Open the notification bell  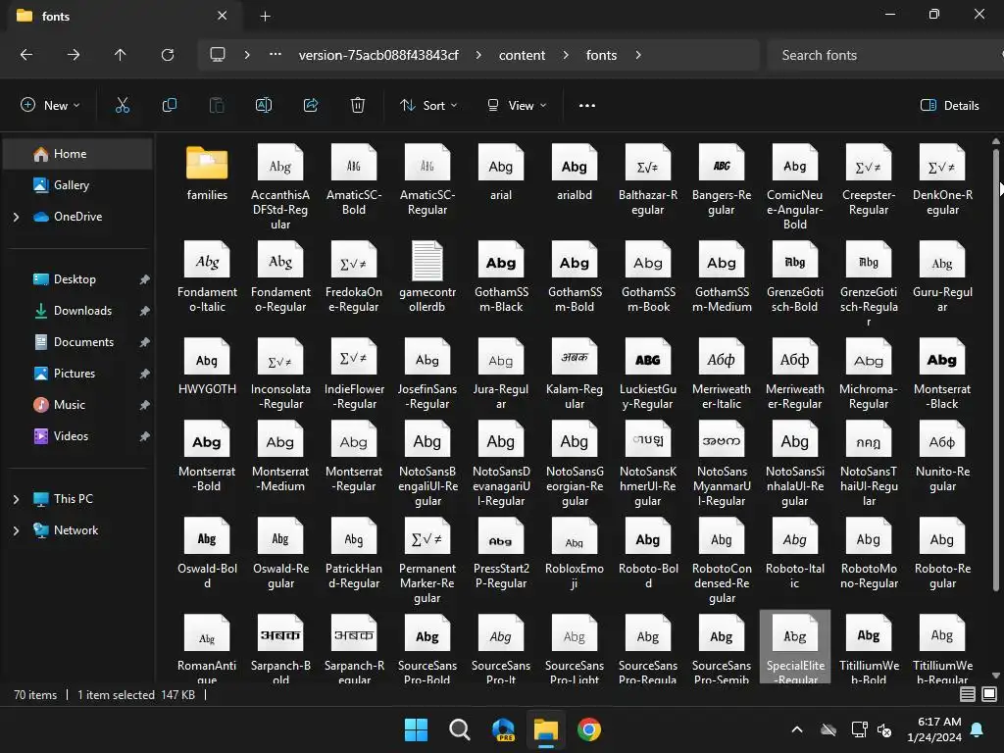(978, 729)
